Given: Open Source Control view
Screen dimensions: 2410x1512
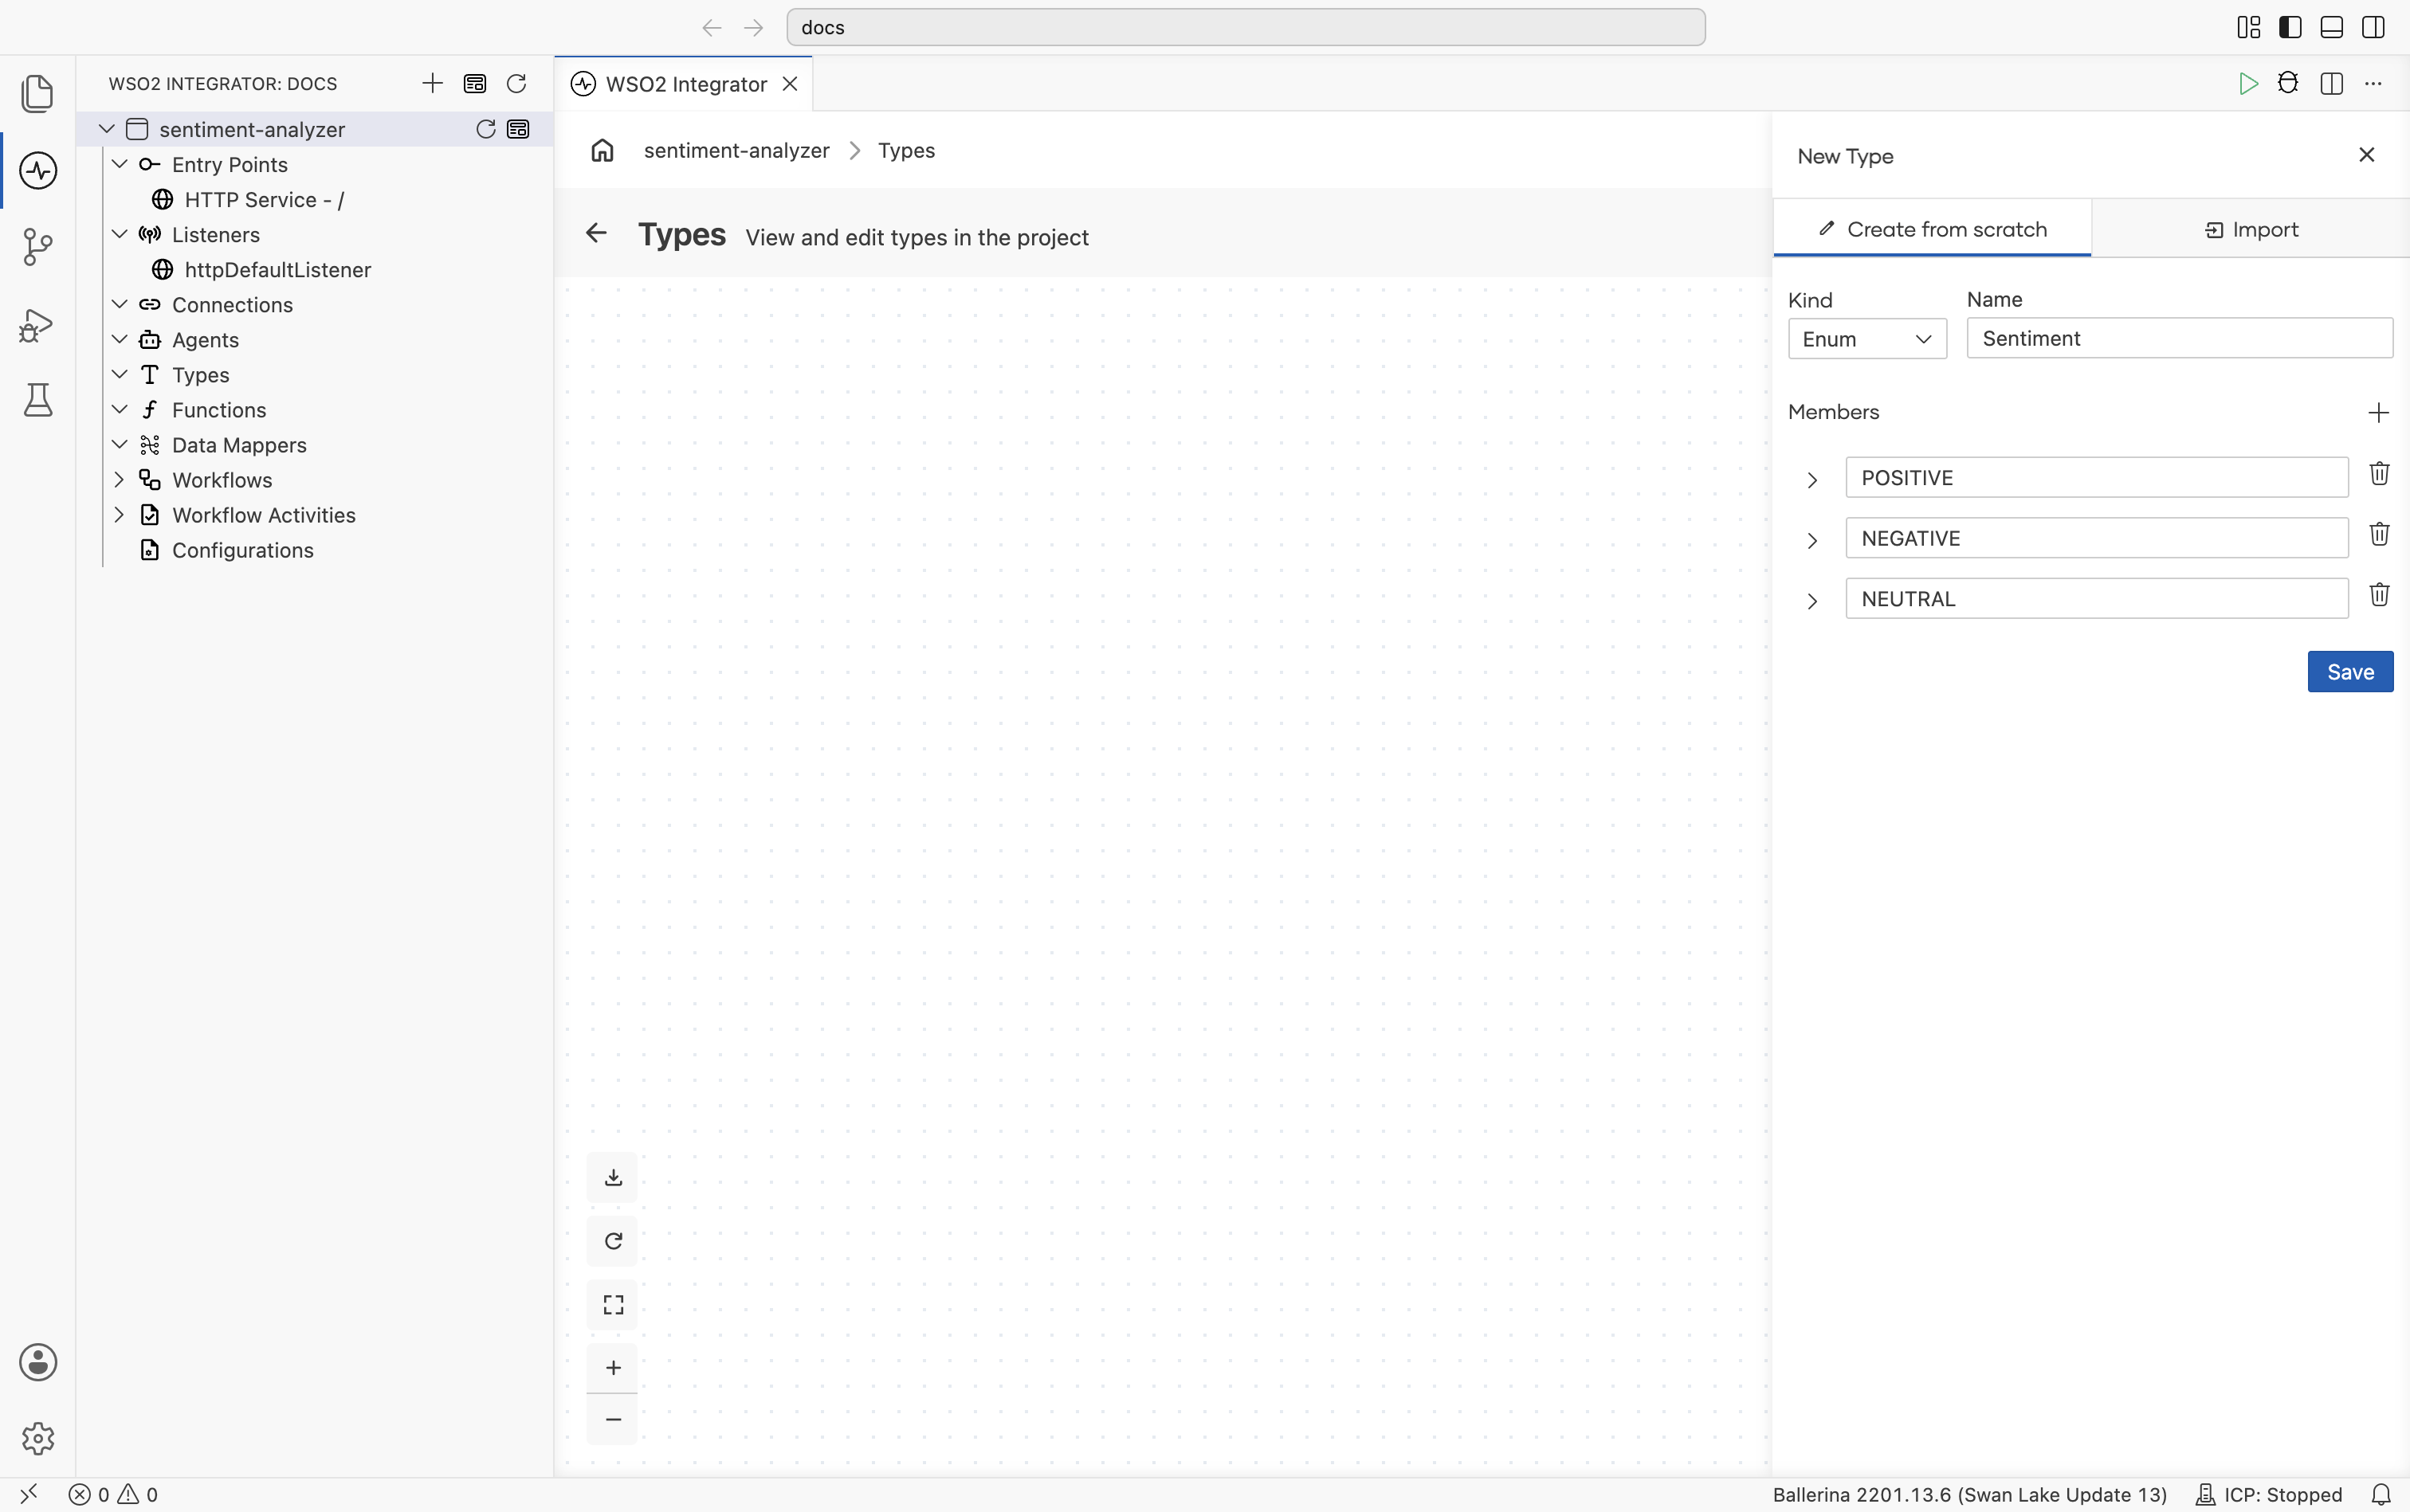Looking at the screenshot, I should (x=38, y=247).
